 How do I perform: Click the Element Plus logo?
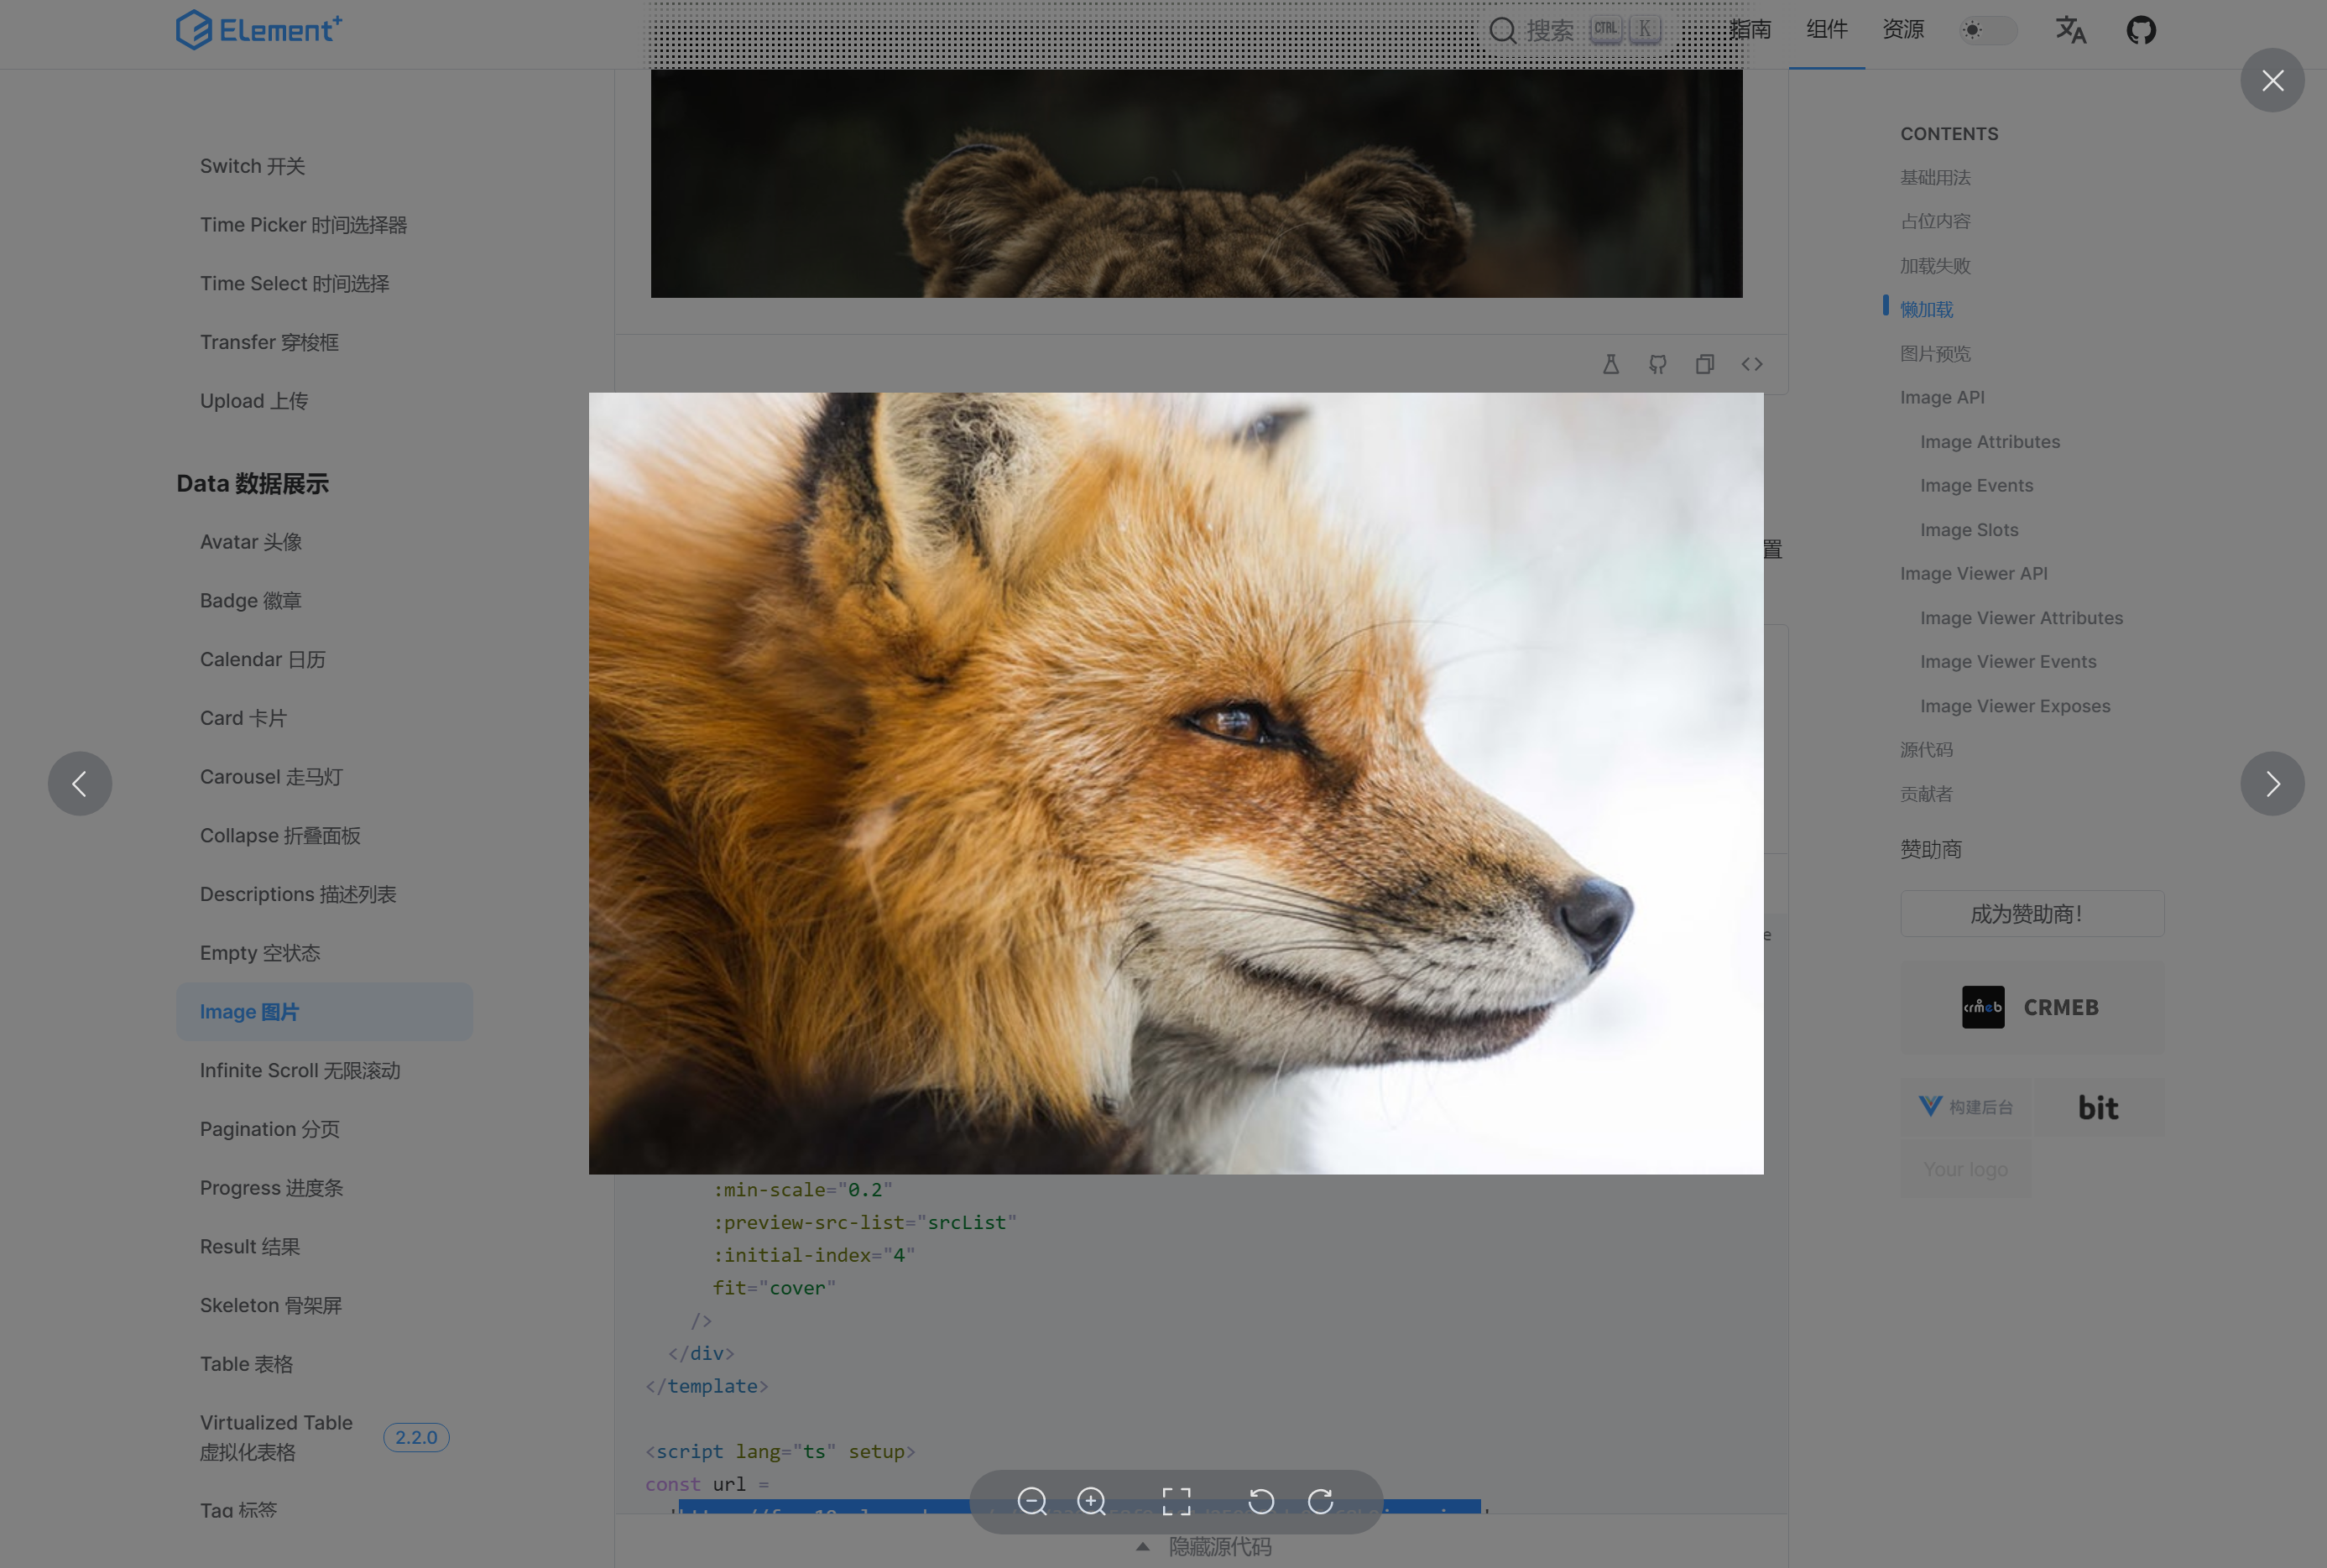click(x=259, y=30)
